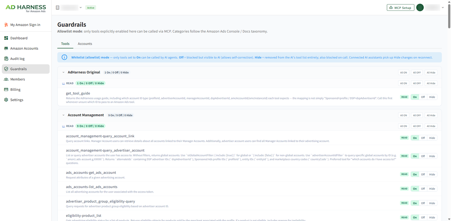Viewport: 451px width, 221px height.
Task: Set get_tool_guide to Hide
Action: 432,97
